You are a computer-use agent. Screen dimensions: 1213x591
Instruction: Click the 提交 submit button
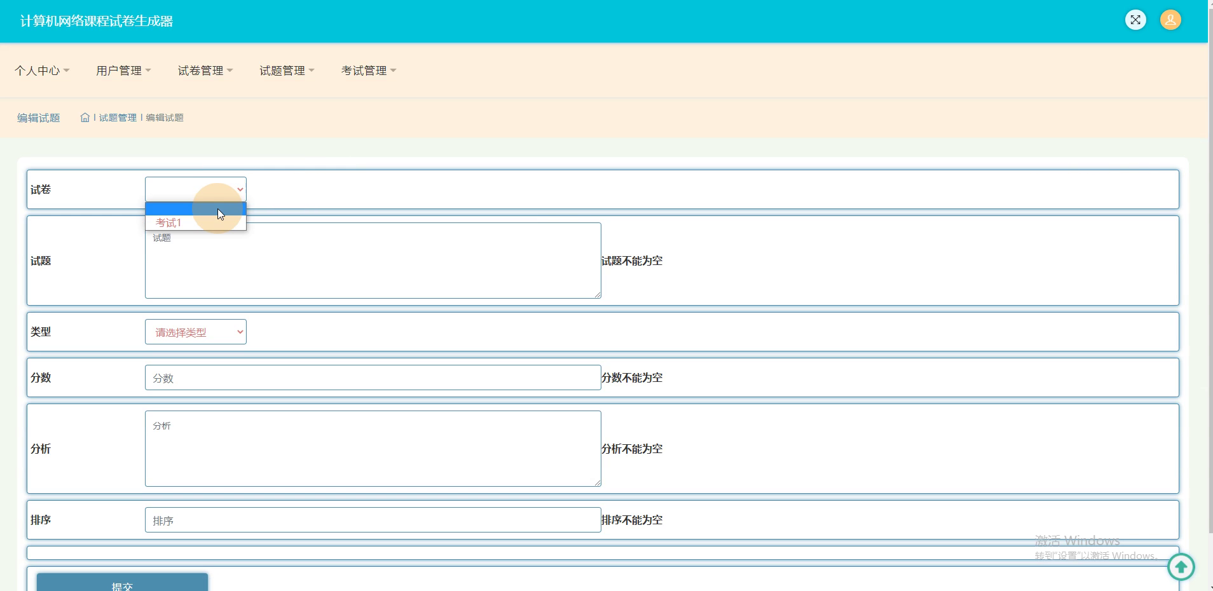point(122,583)
